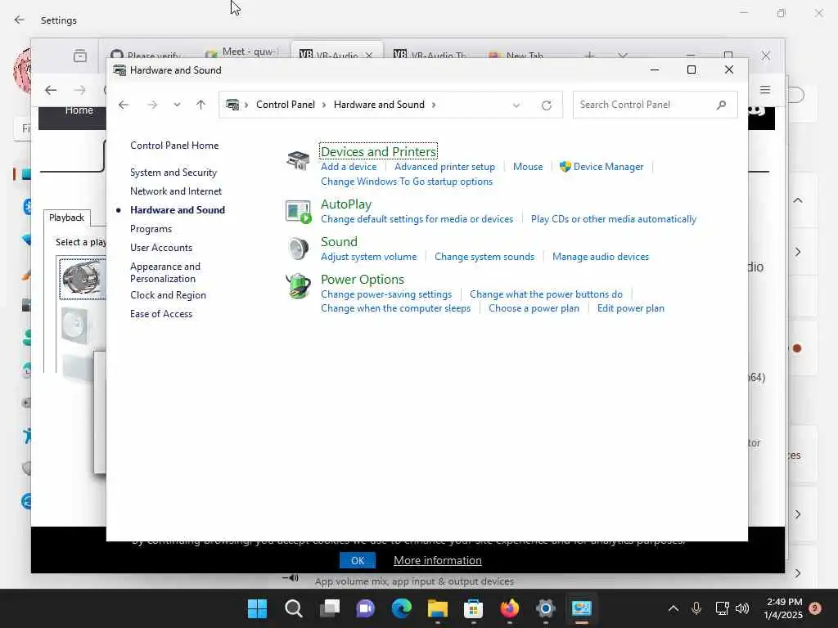Open Firefox from taskbar

(x=509, y=608)
